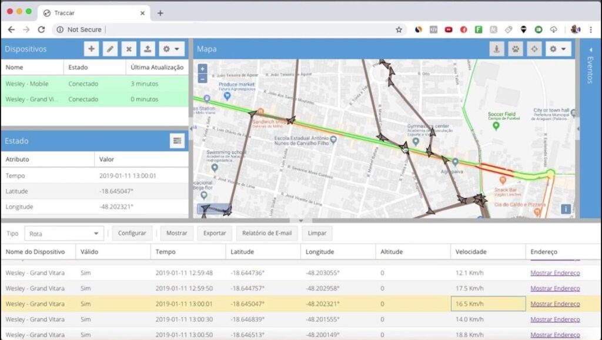602x340 pixels.
Task: Click the edit device pencil icon
Action: [110, 49]
